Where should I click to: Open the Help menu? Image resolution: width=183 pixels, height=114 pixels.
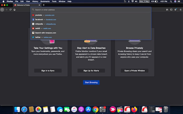[69, 1]
